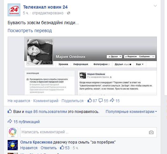167x154 pixels.
Task: Click the speech bubble icon showing 55 comments
Action: tap(101, 101)
